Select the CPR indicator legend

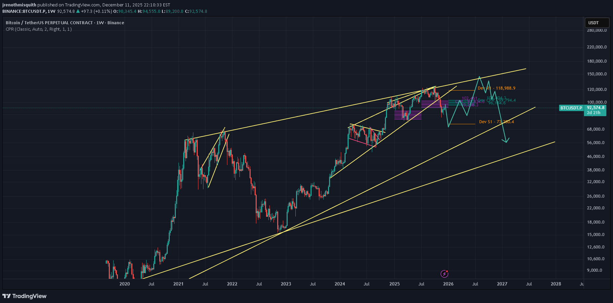click(39, 29)
